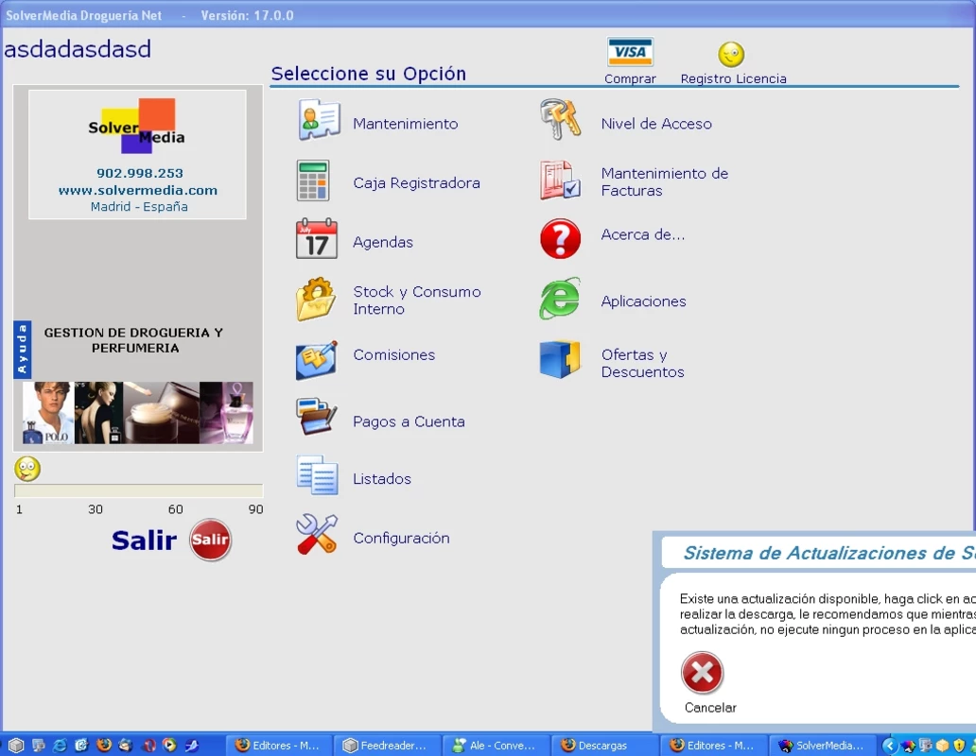Open the Agendas calendar icon
The height and width of the screenshot is (756, 976).
coord(317,239)
